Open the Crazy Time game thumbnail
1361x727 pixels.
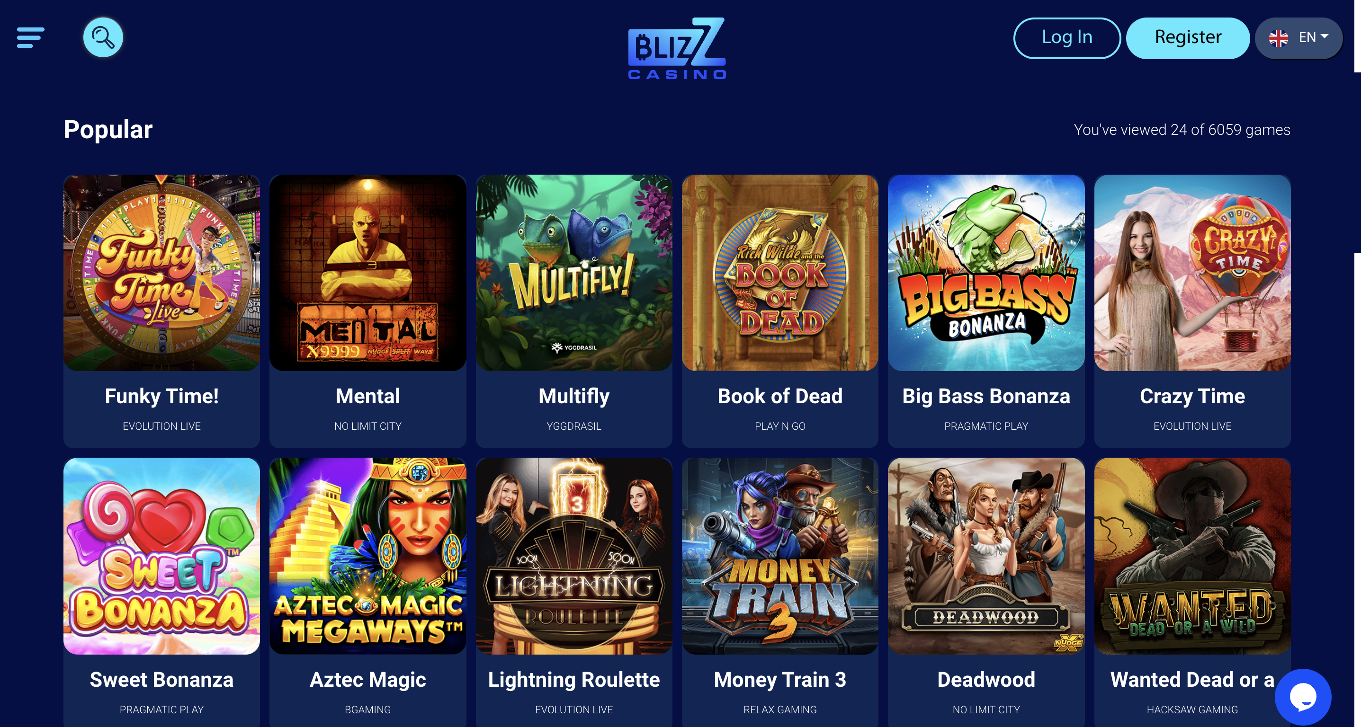(1192, 273)
